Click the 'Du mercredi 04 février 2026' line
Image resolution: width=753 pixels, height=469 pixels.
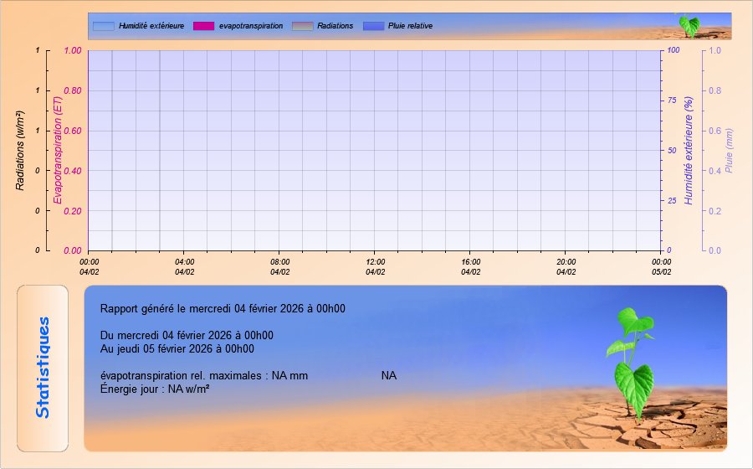click(187, 335)
